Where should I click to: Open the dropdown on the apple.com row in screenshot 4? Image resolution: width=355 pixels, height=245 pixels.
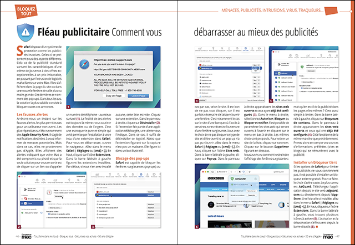tap(256, 77)
